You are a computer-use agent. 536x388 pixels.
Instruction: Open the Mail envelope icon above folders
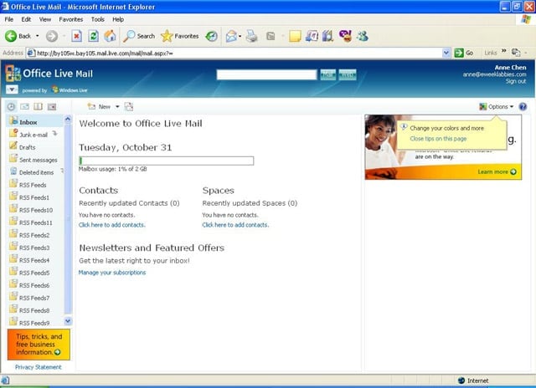(24, 107)
